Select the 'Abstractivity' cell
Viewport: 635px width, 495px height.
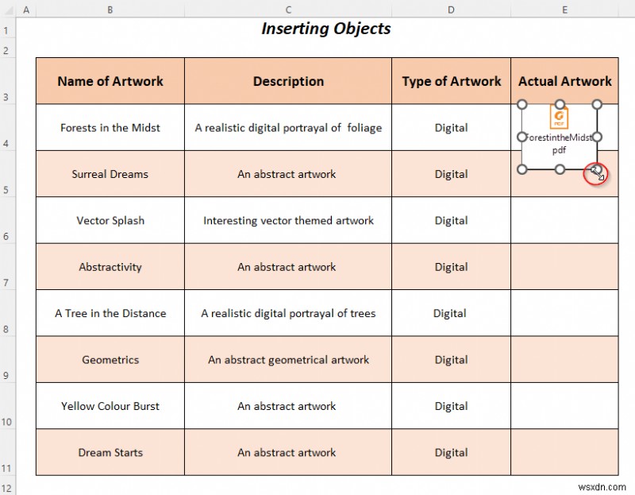pos(110,266)
